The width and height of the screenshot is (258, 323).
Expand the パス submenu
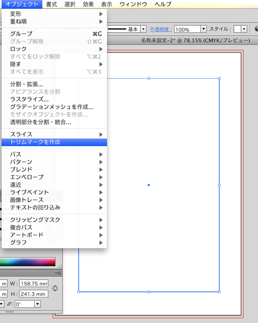point(15,154)
